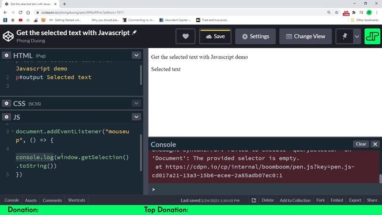Click the HTML editor vertical scrollbar
The width and height of the screenshot is (382, 215).
click(141, 75)
